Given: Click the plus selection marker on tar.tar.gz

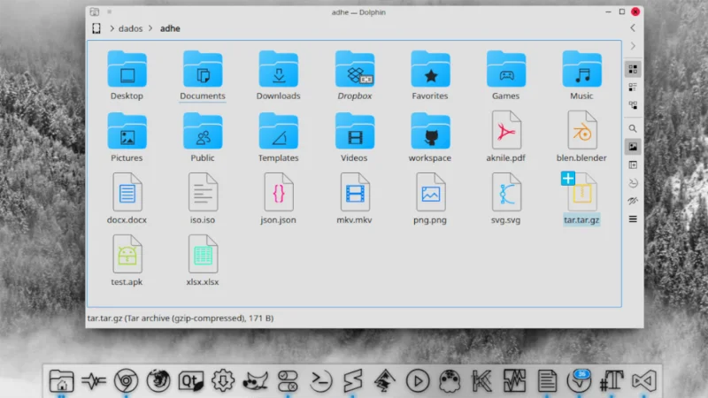Looking at the screenshot, I should 567,179.
